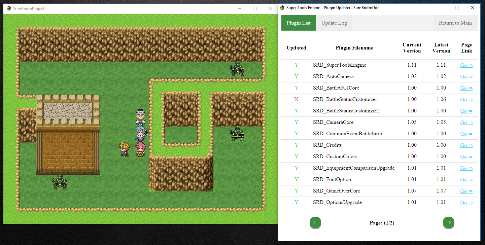Click SRD_Credits filename
Screen dimensions: 485x245
click(x=327, y=145)
